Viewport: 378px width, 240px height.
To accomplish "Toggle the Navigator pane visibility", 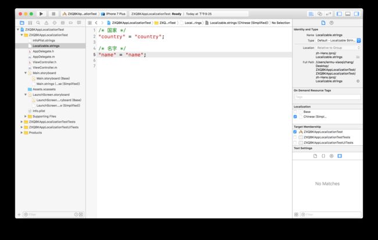I will coord(339,14).
